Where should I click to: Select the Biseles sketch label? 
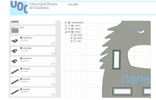tap(80, 38)
